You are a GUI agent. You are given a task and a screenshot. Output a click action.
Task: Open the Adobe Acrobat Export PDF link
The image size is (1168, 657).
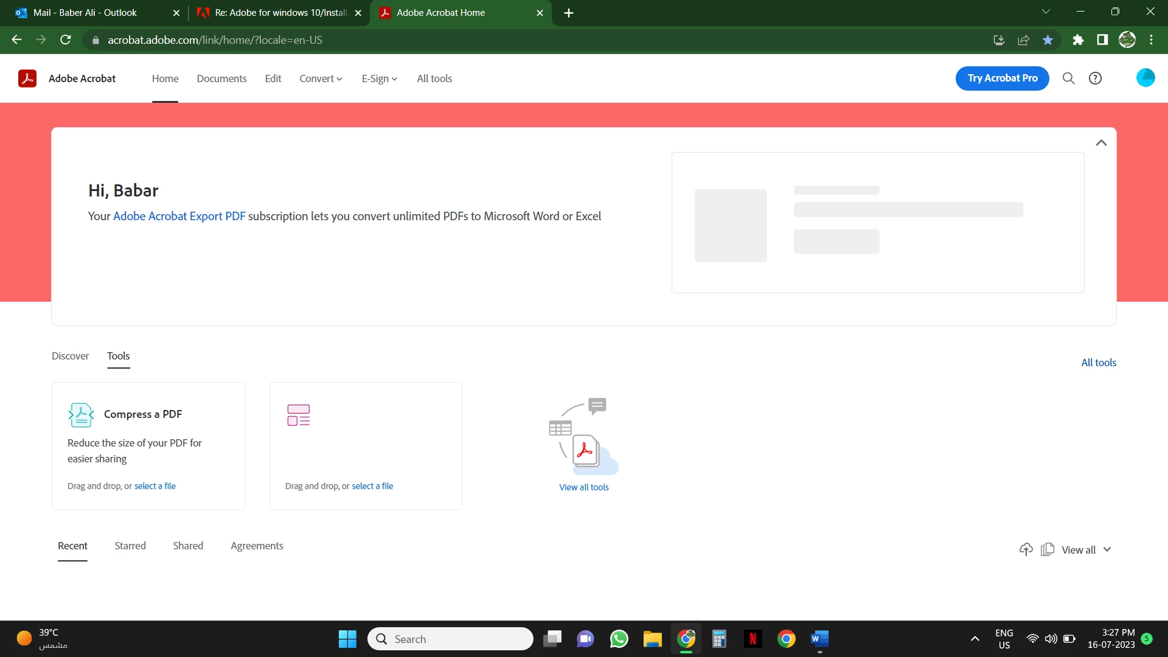(179, 216)
